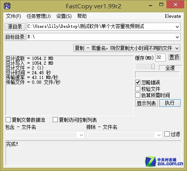187x171 pixels.
Task: Expand the source directory path dropdown arrow
Action: pos(177,27)
